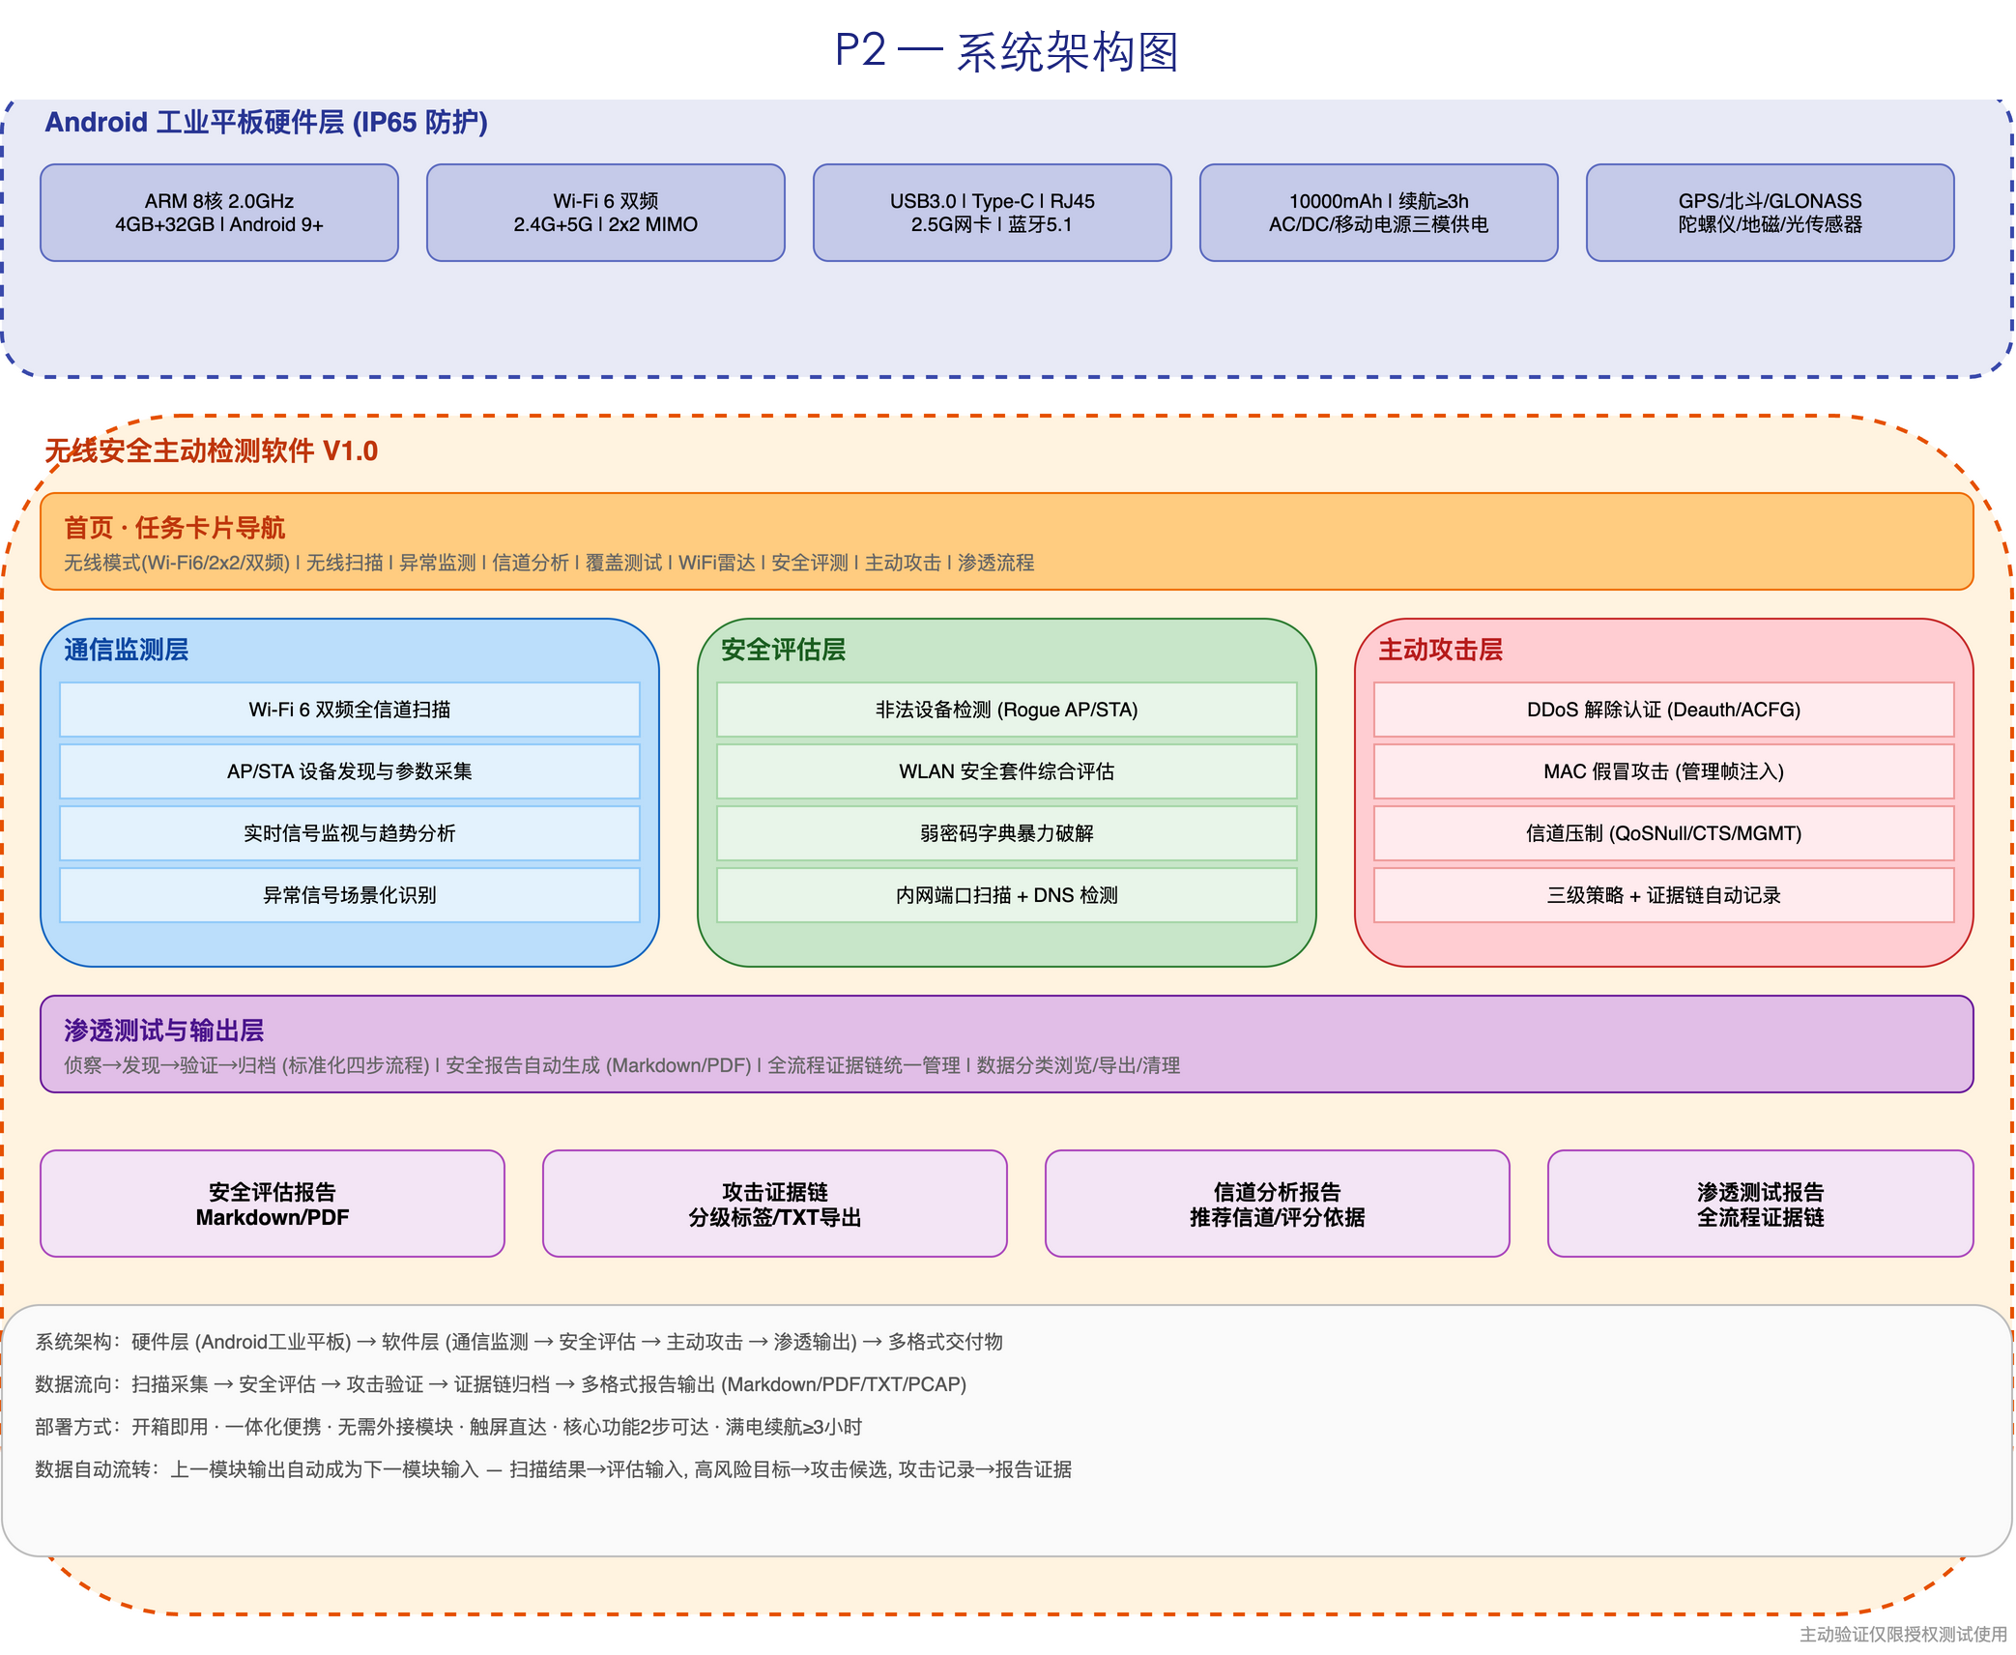Click the '主动验证仅限授权测试使用' footnote
The height and width of the screenshot is (1655, 2016).
(1903, 1634)
